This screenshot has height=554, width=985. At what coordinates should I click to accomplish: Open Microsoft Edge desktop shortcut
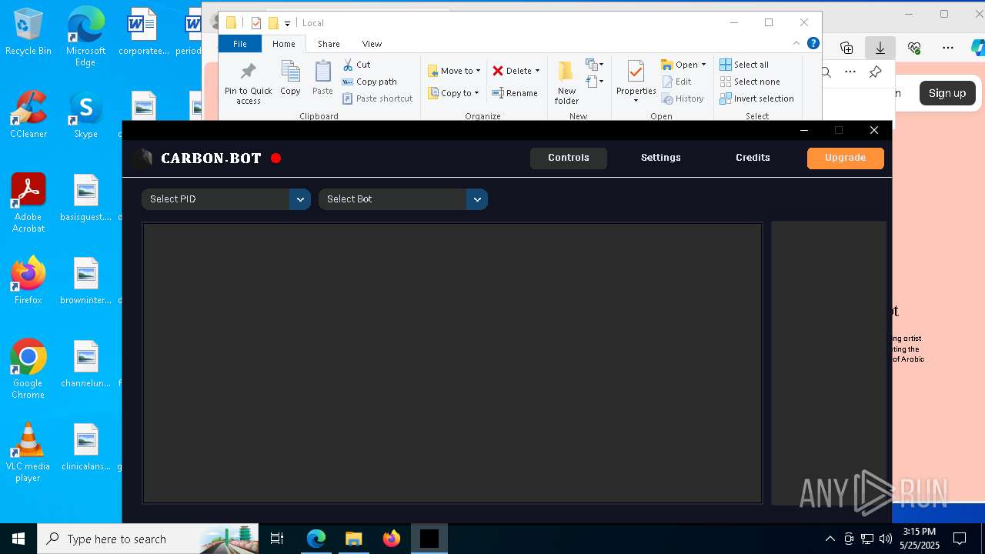[x=85, y=37]
